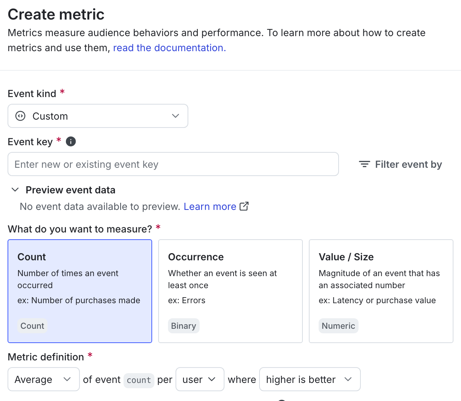Open the Event kind dropdown
The width and height of the screenshot is (461, 401).
[x=98, y=116]
